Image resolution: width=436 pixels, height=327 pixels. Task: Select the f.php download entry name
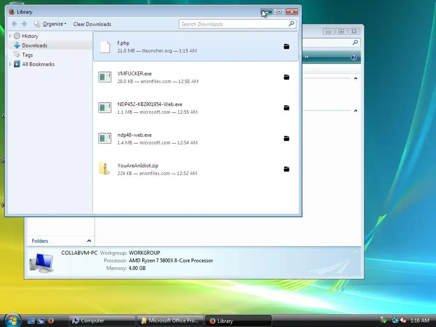123,43
